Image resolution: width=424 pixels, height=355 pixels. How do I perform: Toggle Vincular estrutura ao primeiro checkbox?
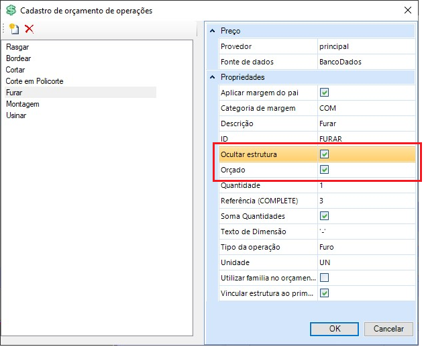324,293
